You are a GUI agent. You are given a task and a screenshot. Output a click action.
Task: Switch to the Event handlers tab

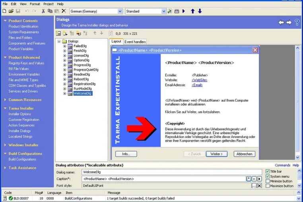[135, 42]
